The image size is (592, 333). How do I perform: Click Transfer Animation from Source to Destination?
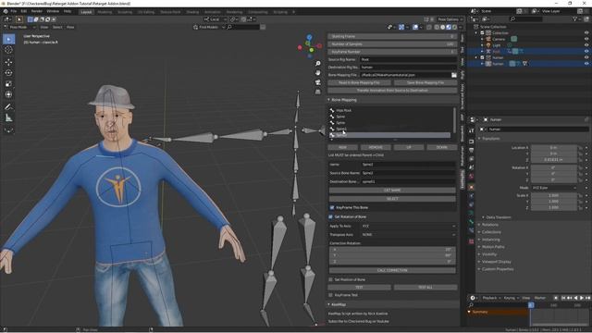click(x=392, y=91)
